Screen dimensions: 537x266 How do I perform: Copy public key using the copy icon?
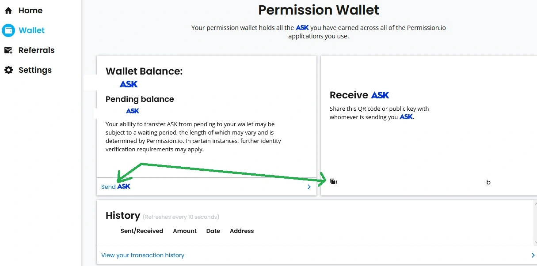click(333, 181)
